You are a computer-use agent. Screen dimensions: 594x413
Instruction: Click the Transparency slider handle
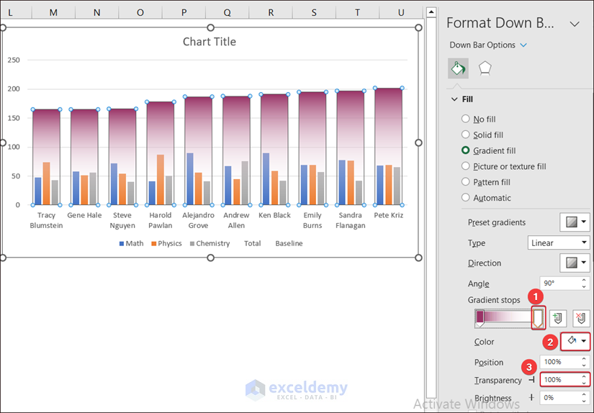532,380
